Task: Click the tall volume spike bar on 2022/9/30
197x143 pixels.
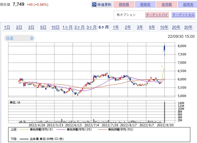Action: point(164,112)
